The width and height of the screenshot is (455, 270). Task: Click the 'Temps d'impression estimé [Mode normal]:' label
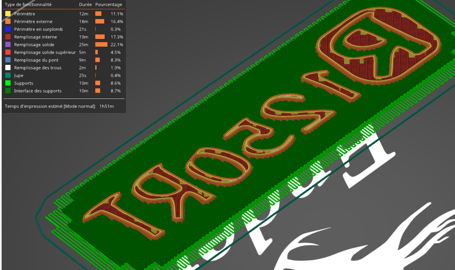pyautogui.click(x=50, y=106)
